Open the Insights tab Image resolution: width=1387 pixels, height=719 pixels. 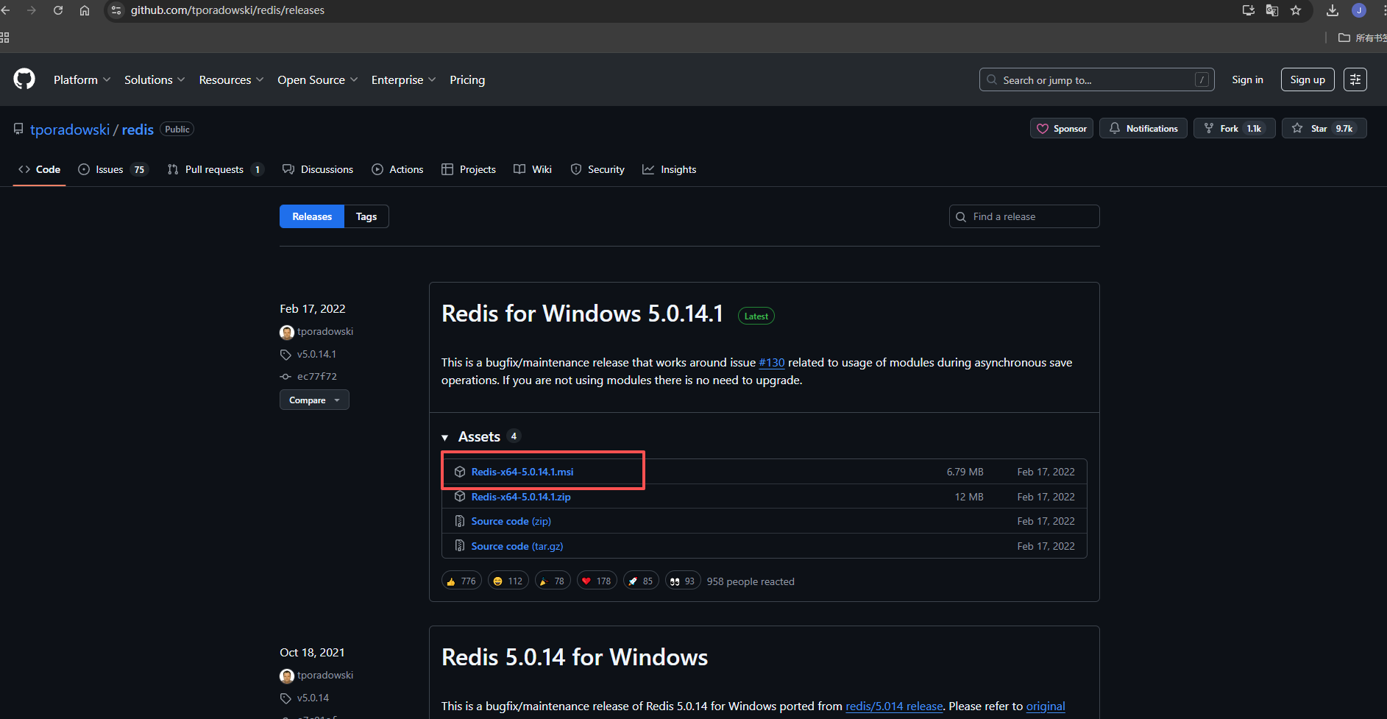click(670, 169)
